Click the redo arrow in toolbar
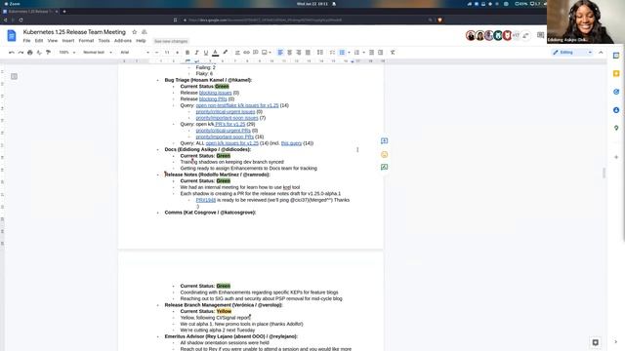Viewport: 625px width, 351px height. (21, 53)
